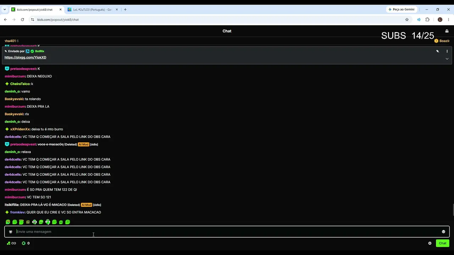Open a new browser tab

coord(125,10)
